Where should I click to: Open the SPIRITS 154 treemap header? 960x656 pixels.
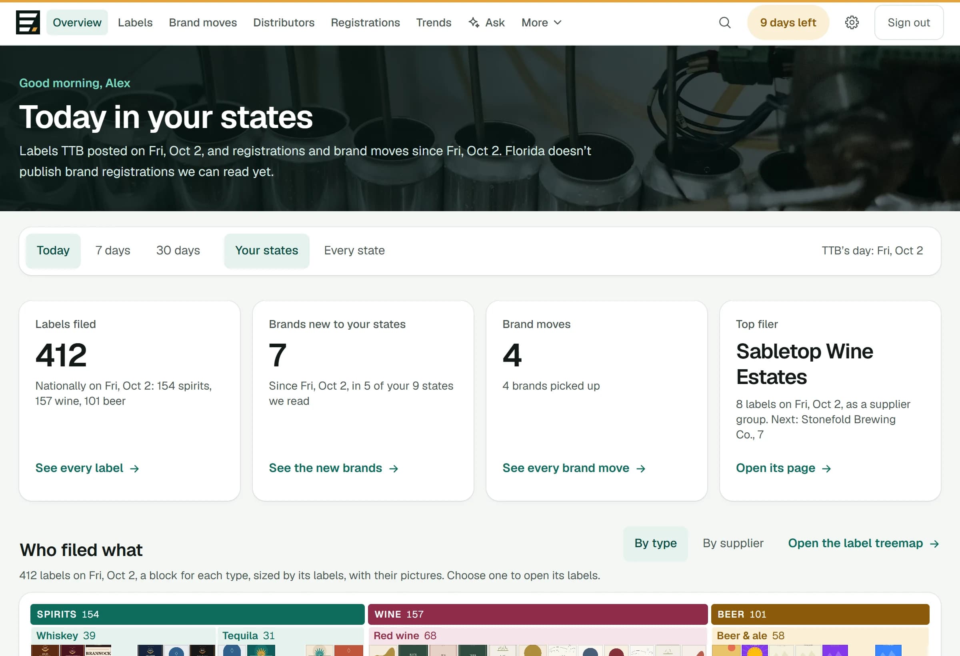197,614
